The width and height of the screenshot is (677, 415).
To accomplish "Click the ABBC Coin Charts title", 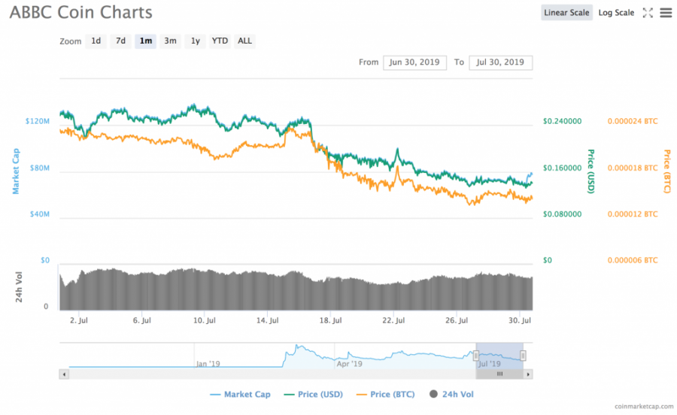I will coord(81,13).
